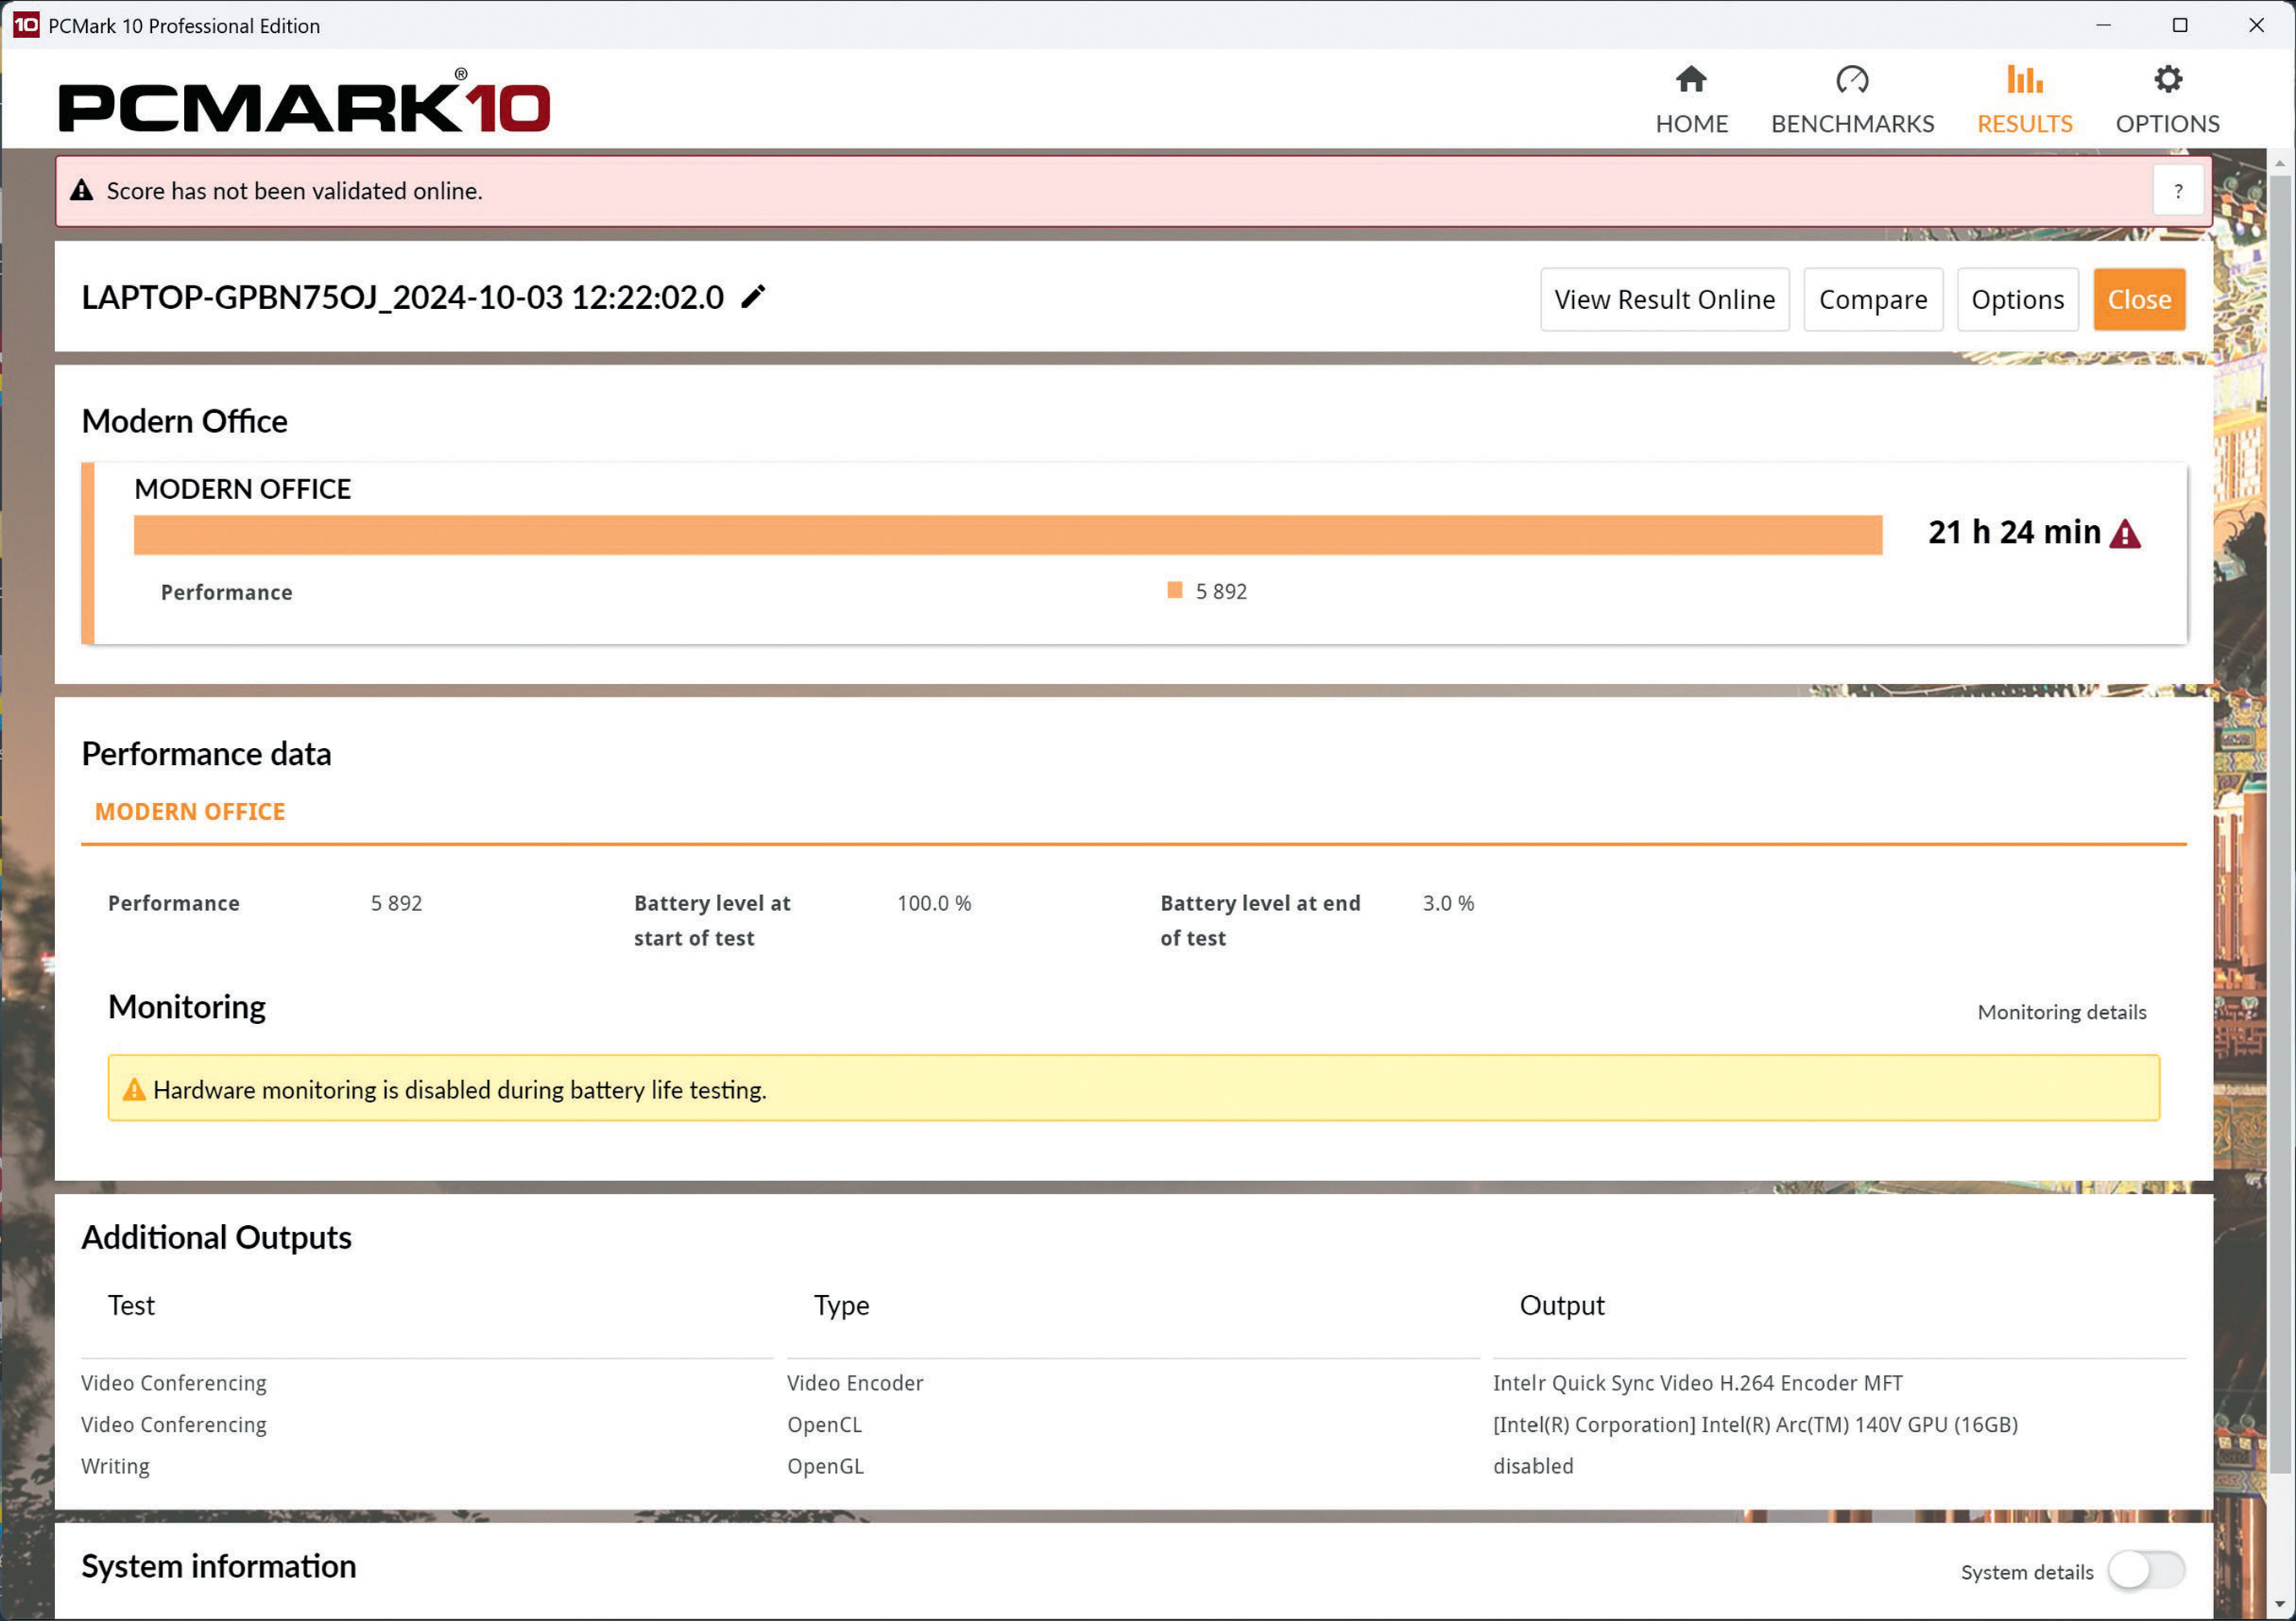The image size is (2296, 1621).
Task: Click the Type column header
Action: [841, 1305]
